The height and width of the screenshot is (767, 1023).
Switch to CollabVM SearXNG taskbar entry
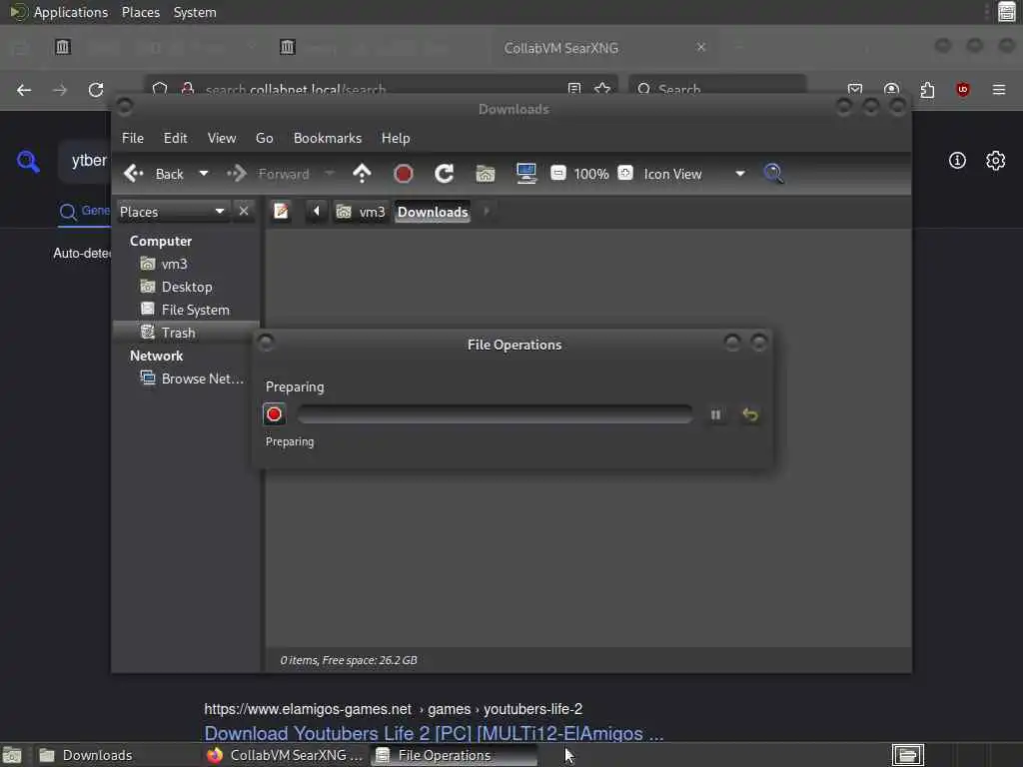pyautogui.click(x=285, y=755)
